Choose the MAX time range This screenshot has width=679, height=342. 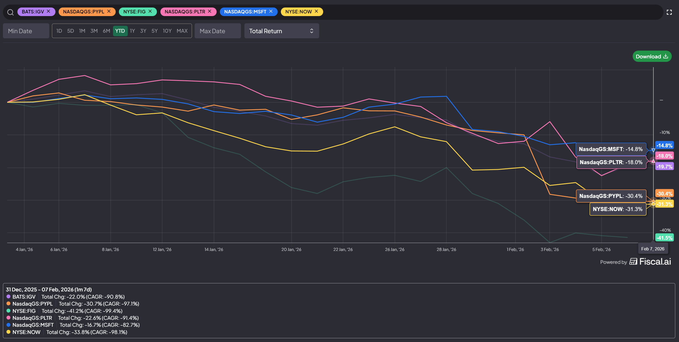point(182,31)
